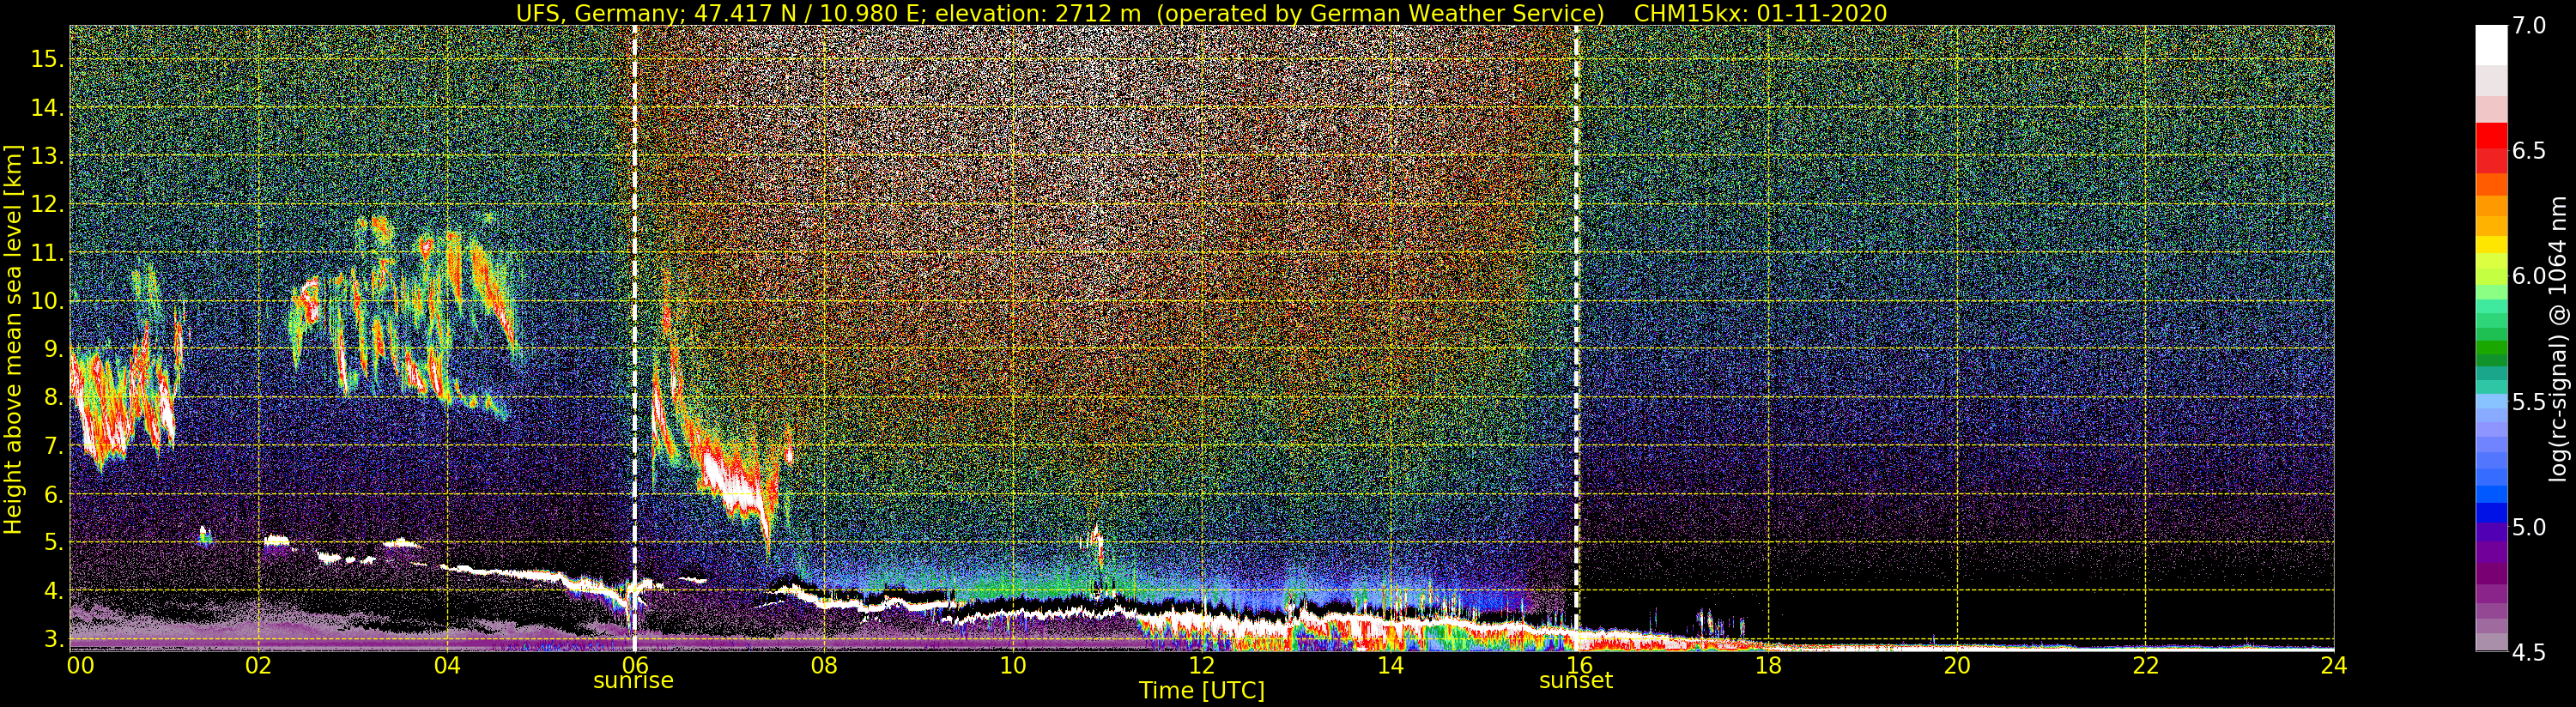
Task: Click the '15.' height axis tick label
Action: [46, 59]
